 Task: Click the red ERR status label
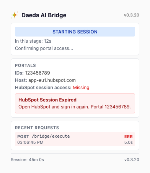click(129, 136)
